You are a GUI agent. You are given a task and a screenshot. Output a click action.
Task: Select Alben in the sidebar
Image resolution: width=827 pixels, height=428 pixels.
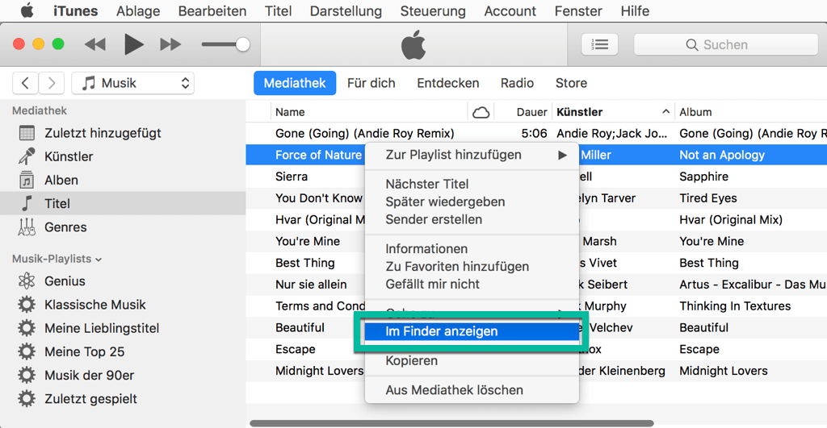click(x=123, y=180)
